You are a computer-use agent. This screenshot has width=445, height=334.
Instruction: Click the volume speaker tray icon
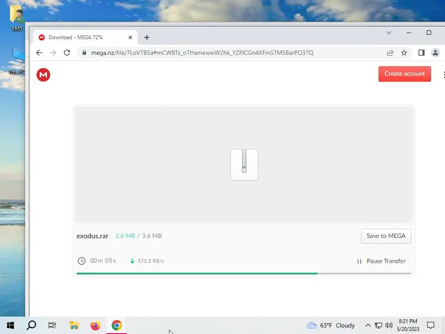(389, 325)
